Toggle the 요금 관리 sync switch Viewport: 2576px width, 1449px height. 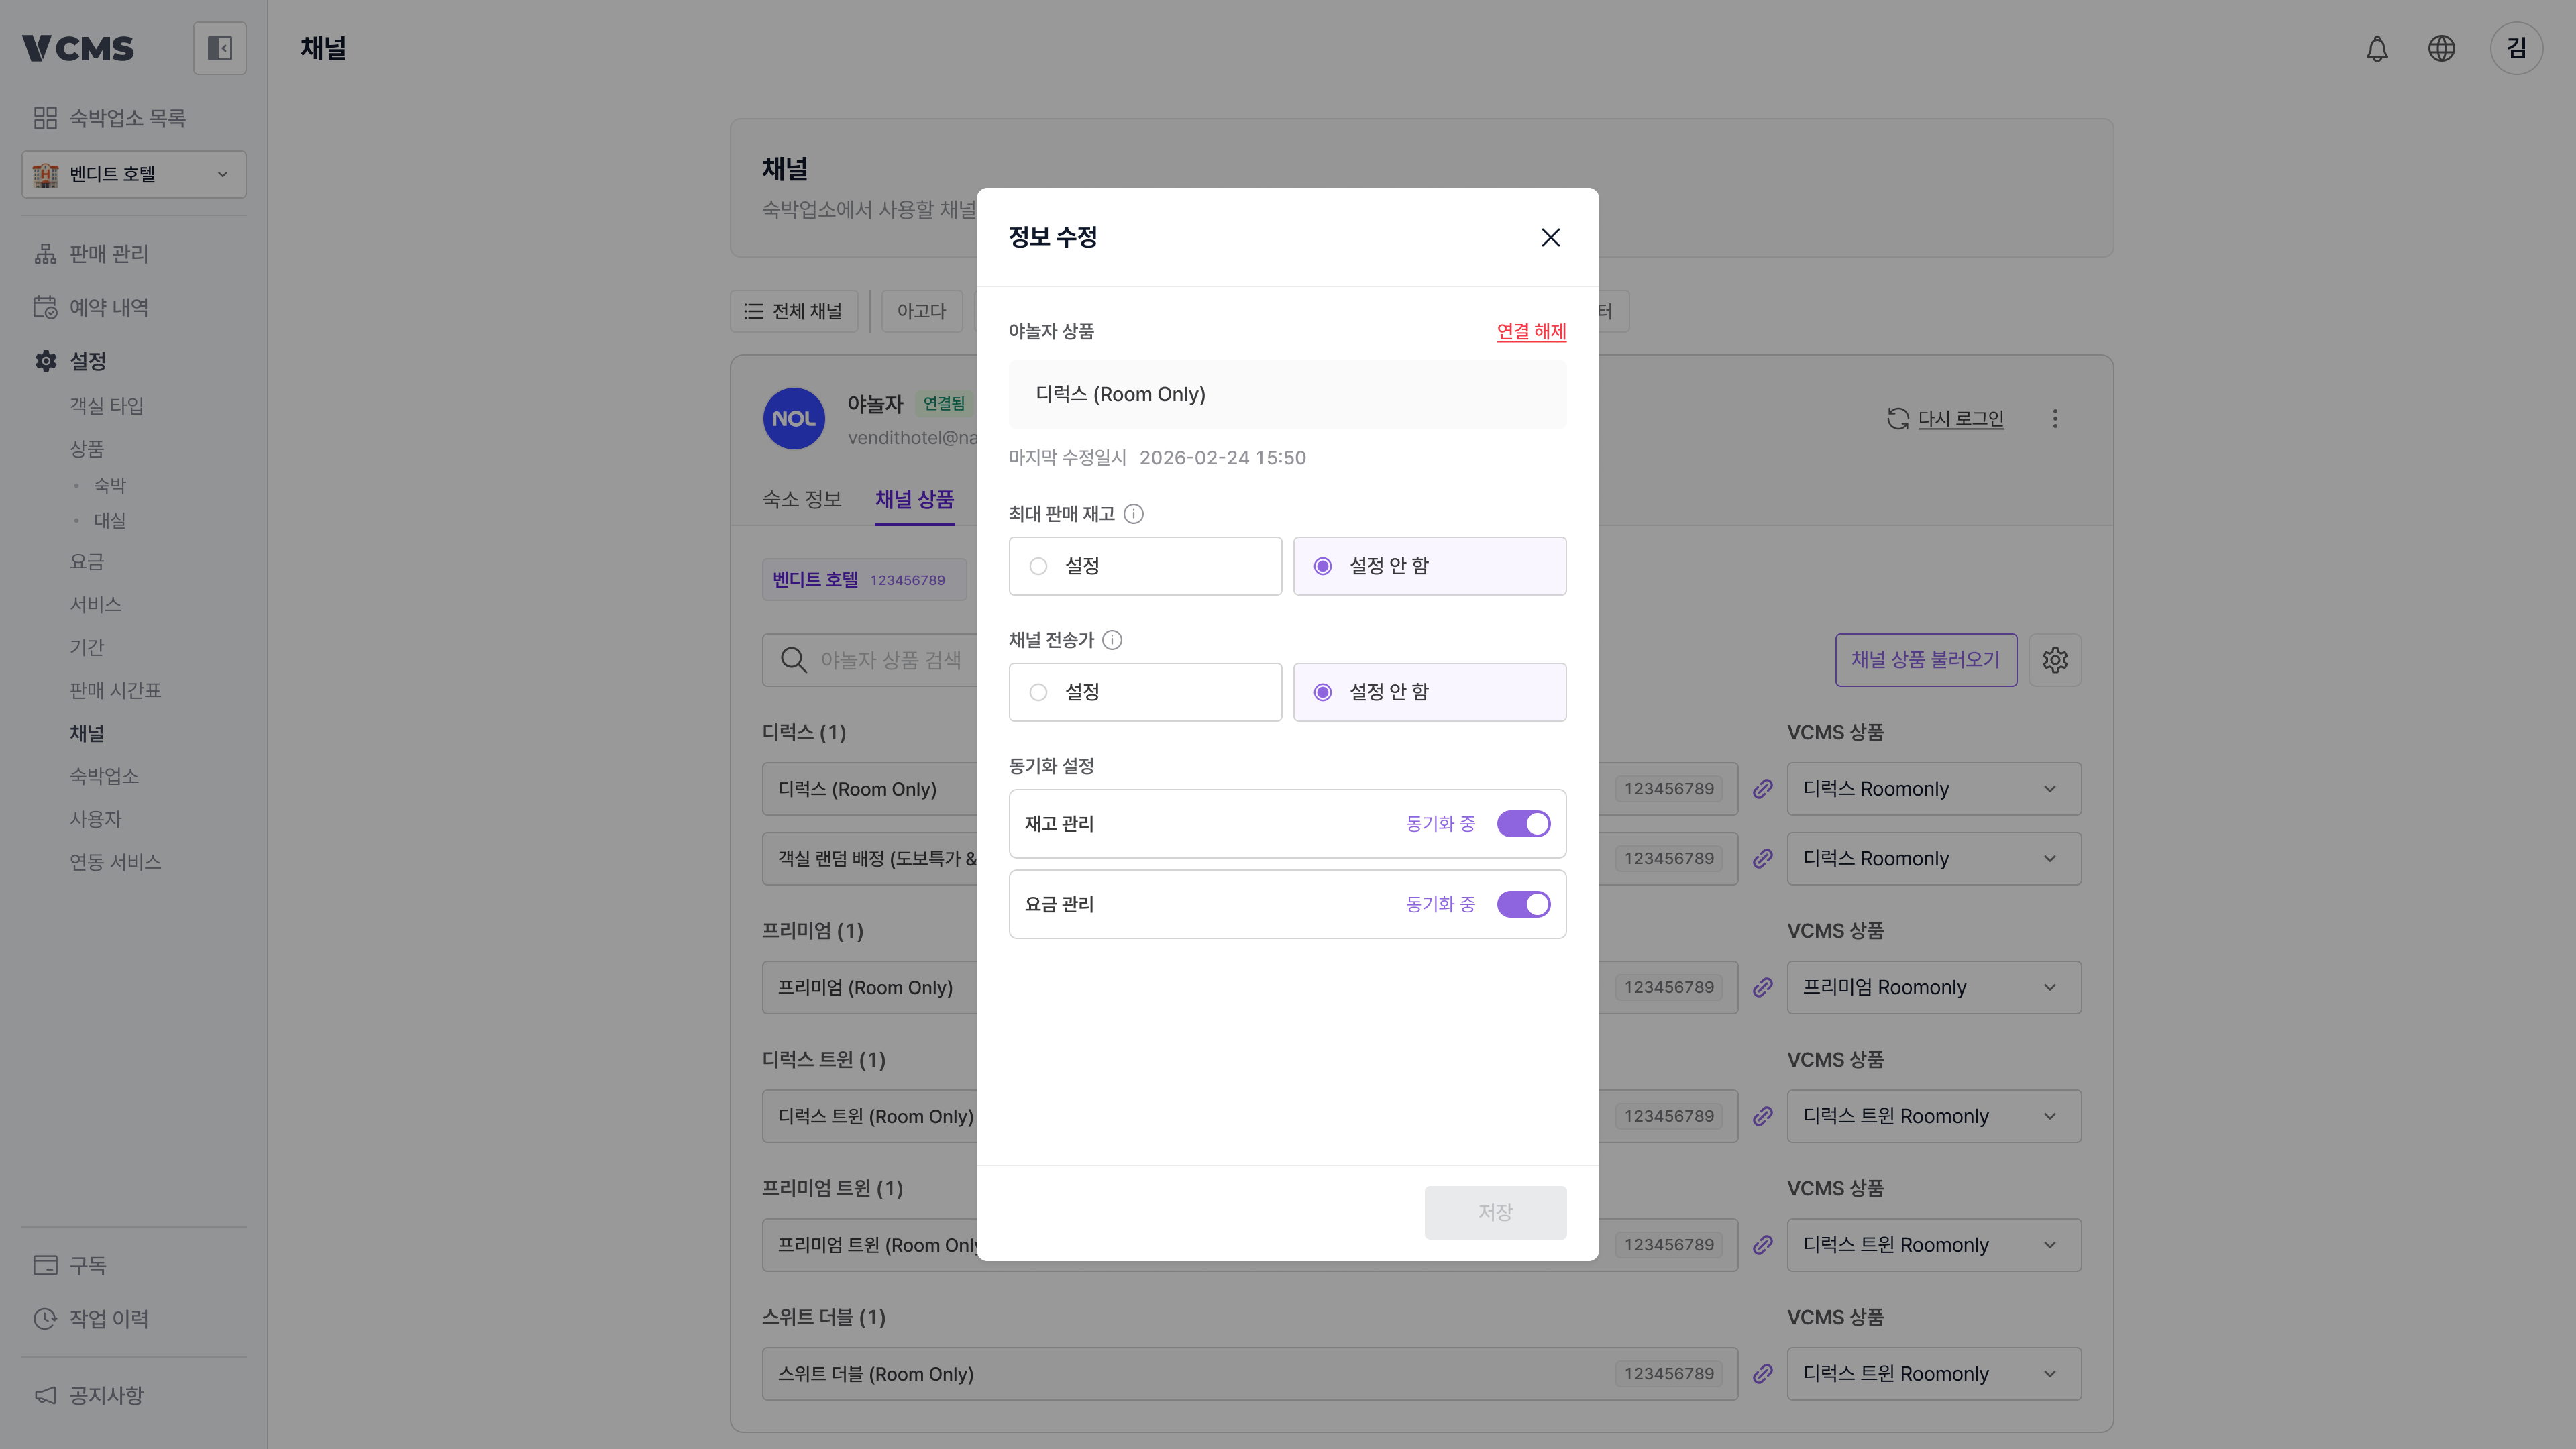tap(1523, 904)
